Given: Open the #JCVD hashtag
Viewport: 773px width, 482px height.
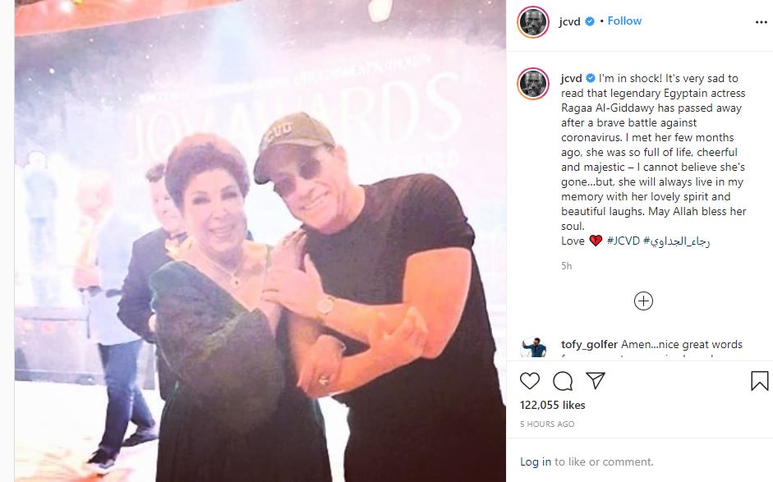Looking at the screenshot, I should pyautogui.click(x=623, y=241).
